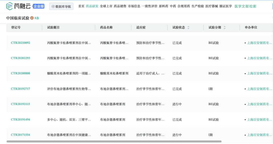Screen dimensions: 273x144
Task: Select title cell of CTR20210092 row
Action: coord(69,43)
